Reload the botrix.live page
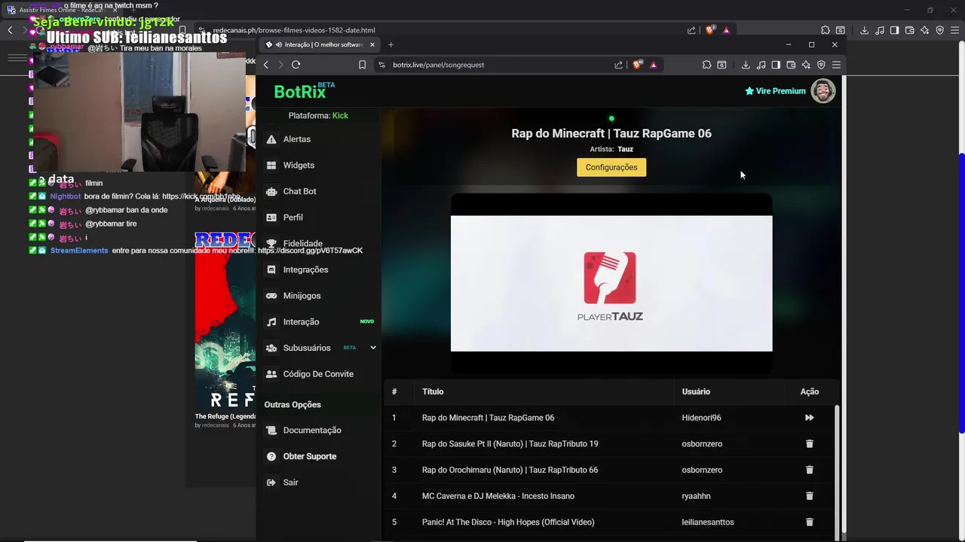This screenshot has width=965, height=542. pos(296,65)
